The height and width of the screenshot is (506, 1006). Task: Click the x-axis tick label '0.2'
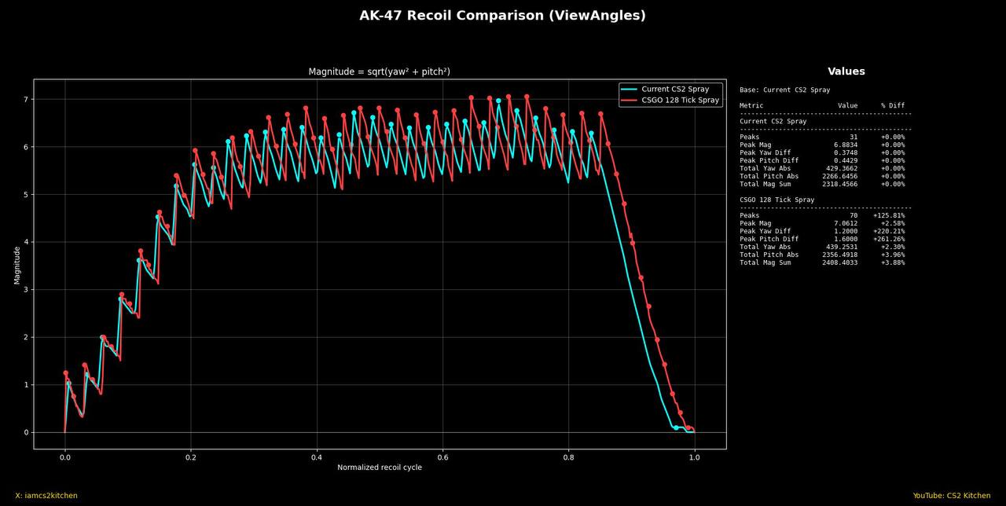point(190,456)
